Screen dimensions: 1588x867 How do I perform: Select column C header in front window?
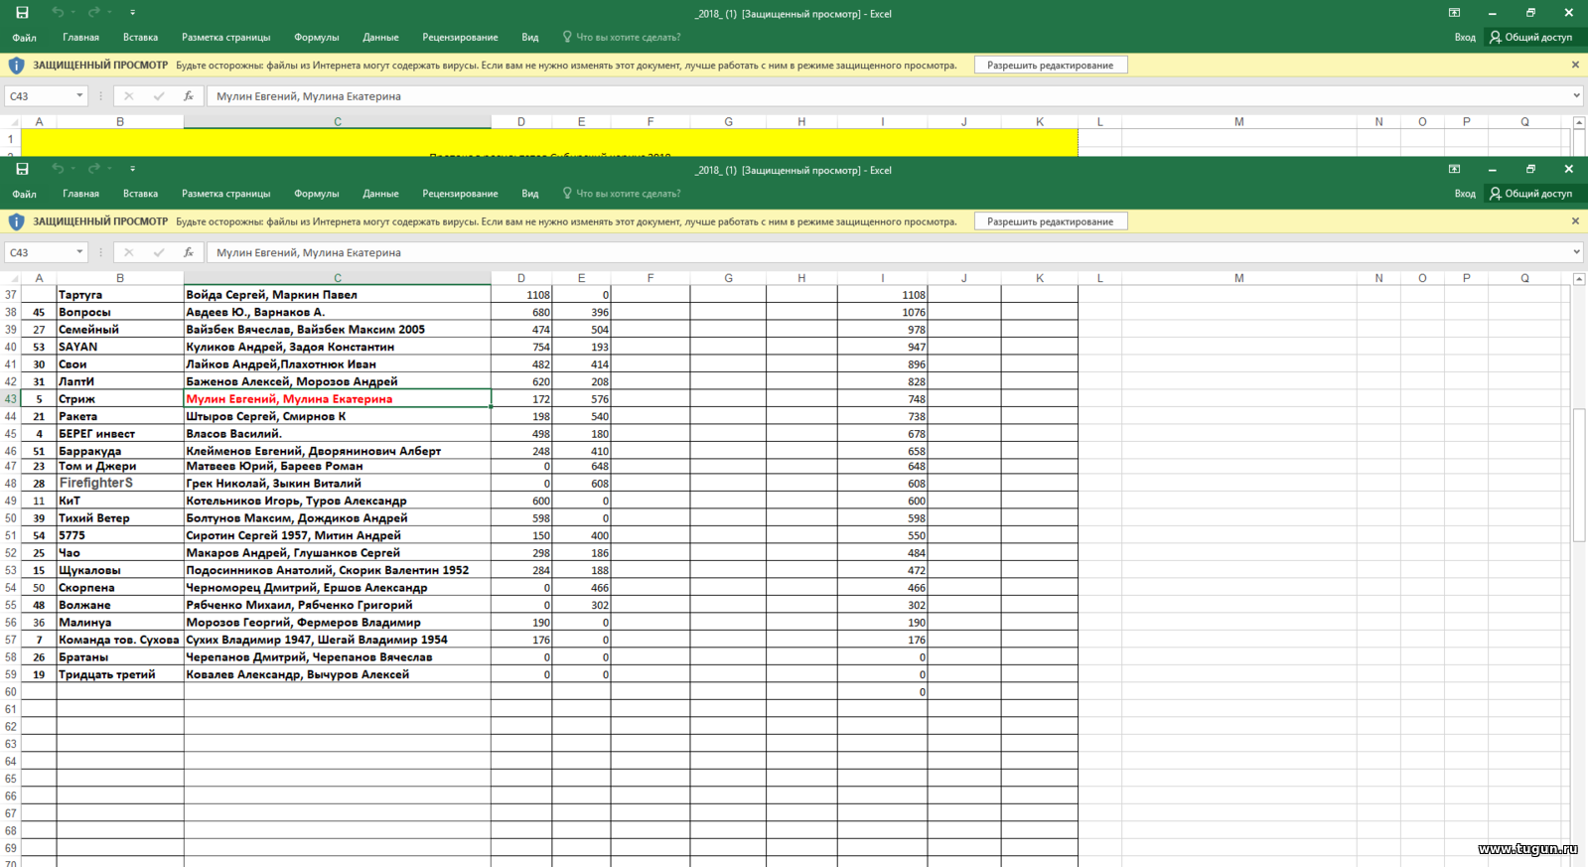338,278
